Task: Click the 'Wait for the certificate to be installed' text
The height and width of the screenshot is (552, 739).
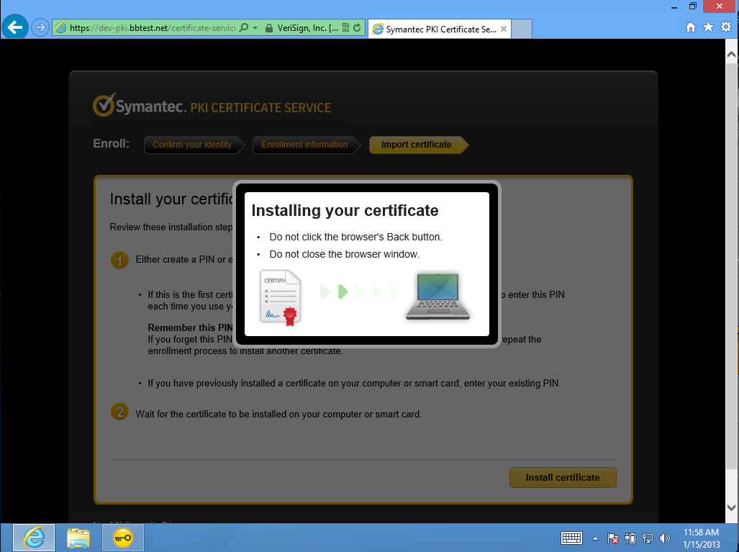Action: 278,415
